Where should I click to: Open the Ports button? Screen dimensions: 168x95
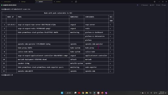click(158, 5)
